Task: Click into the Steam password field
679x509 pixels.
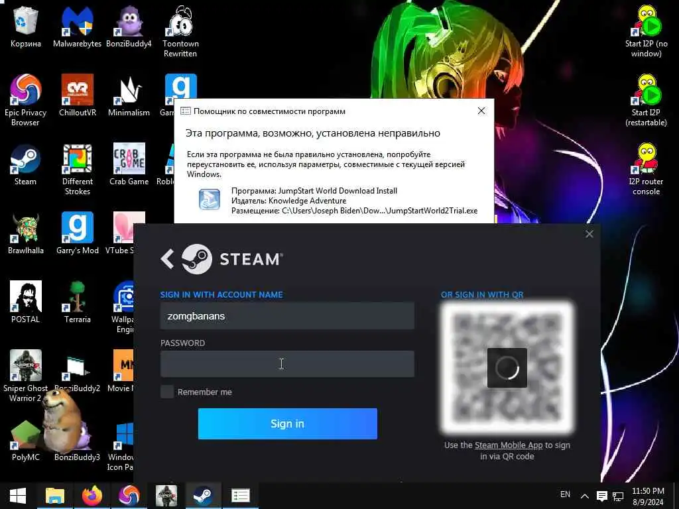Action: pos(287,364)
